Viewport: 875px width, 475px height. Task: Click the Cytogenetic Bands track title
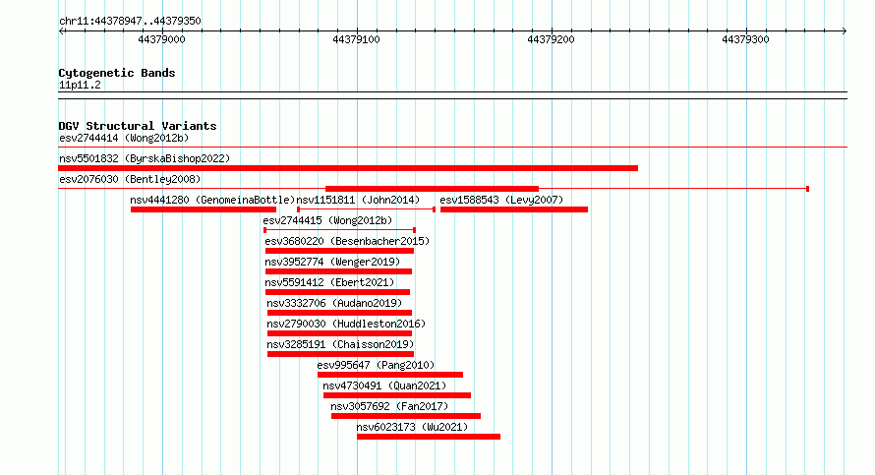(117, 73)
